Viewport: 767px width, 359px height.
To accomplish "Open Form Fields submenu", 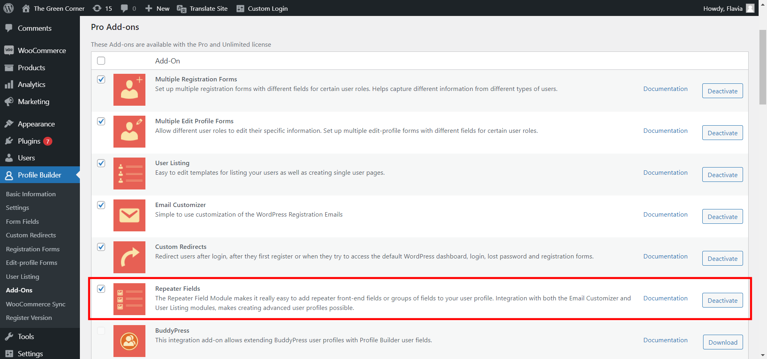I will 22,221.
